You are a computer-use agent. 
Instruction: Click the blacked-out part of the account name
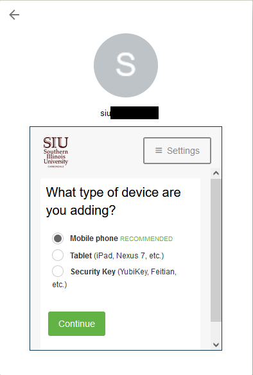tap(134, 113)
